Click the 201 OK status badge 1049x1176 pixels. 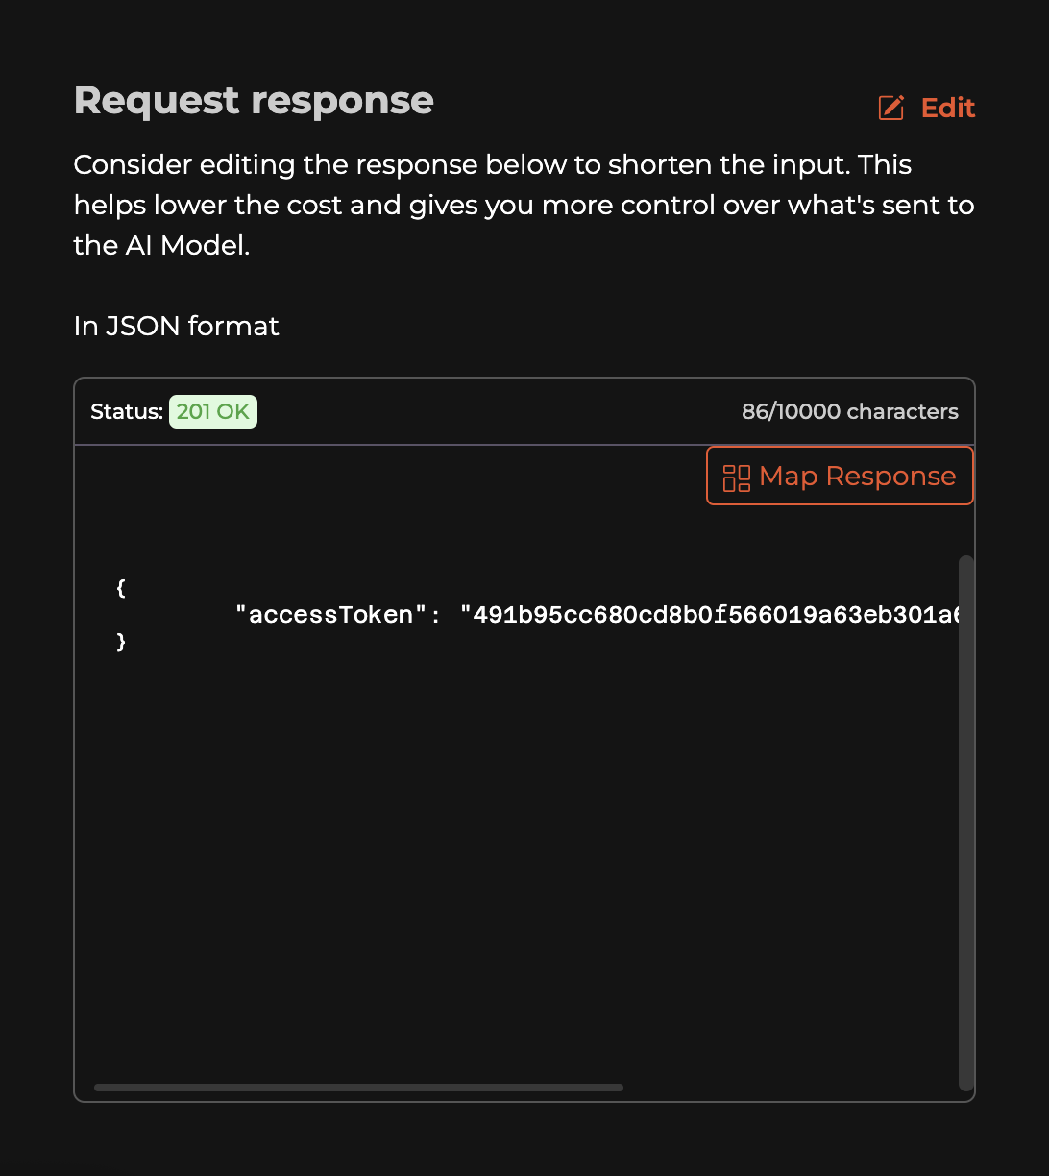pyautogui.click(x=213, y=412)
